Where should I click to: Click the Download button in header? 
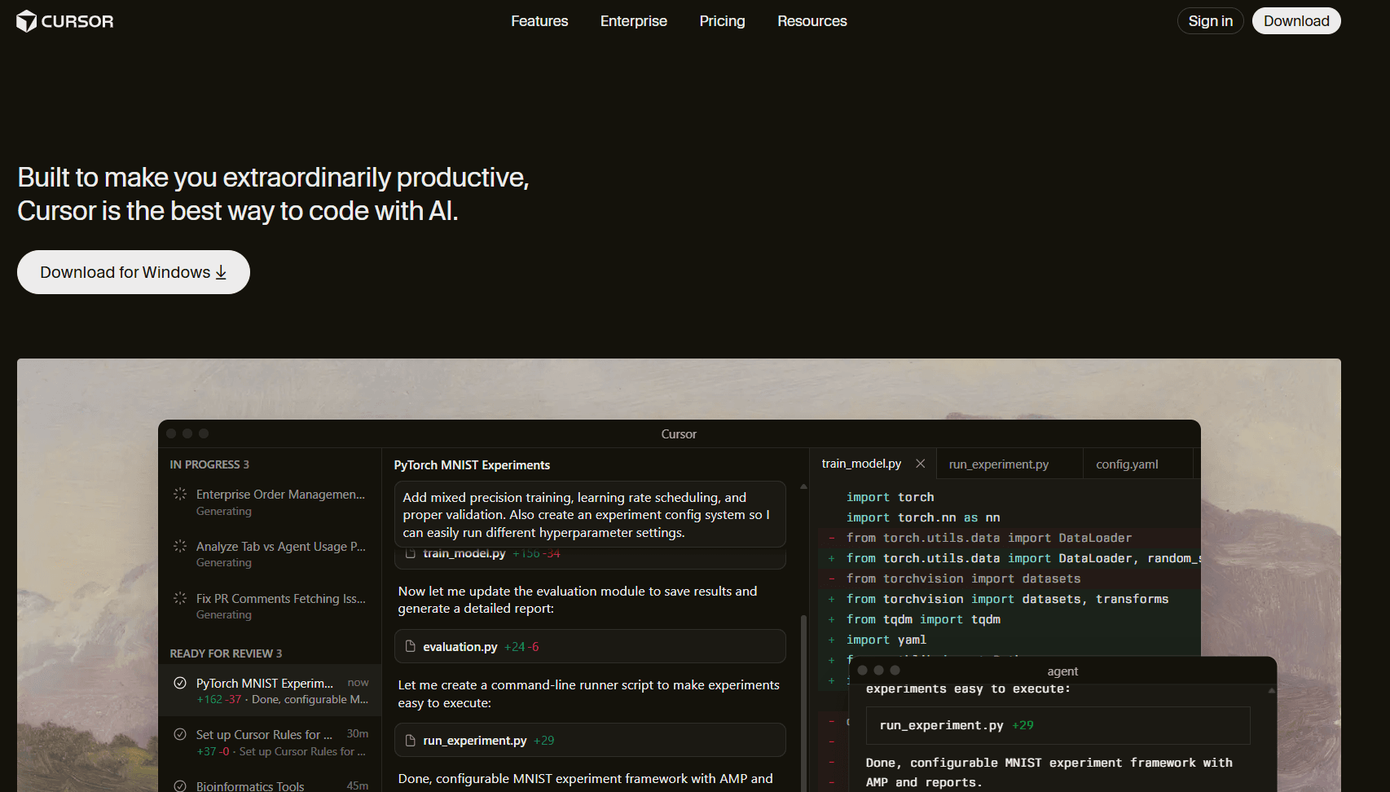1295,21
